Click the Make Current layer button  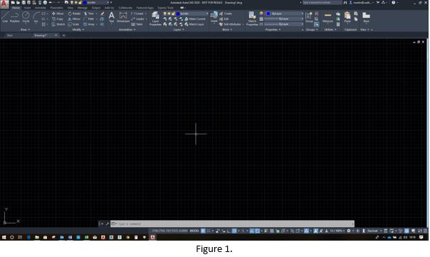pos(195,19)
